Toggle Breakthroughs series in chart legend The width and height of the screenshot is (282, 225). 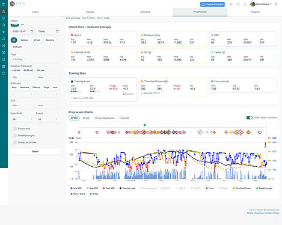264,188
